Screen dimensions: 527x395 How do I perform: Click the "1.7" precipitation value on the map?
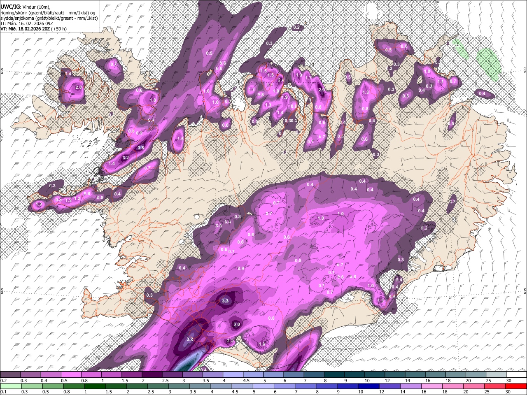coord(308,78)
